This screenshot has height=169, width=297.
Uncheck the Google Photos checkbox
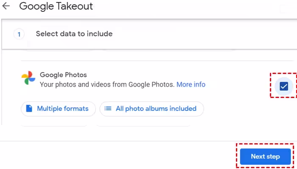click(x=283, y=87)
